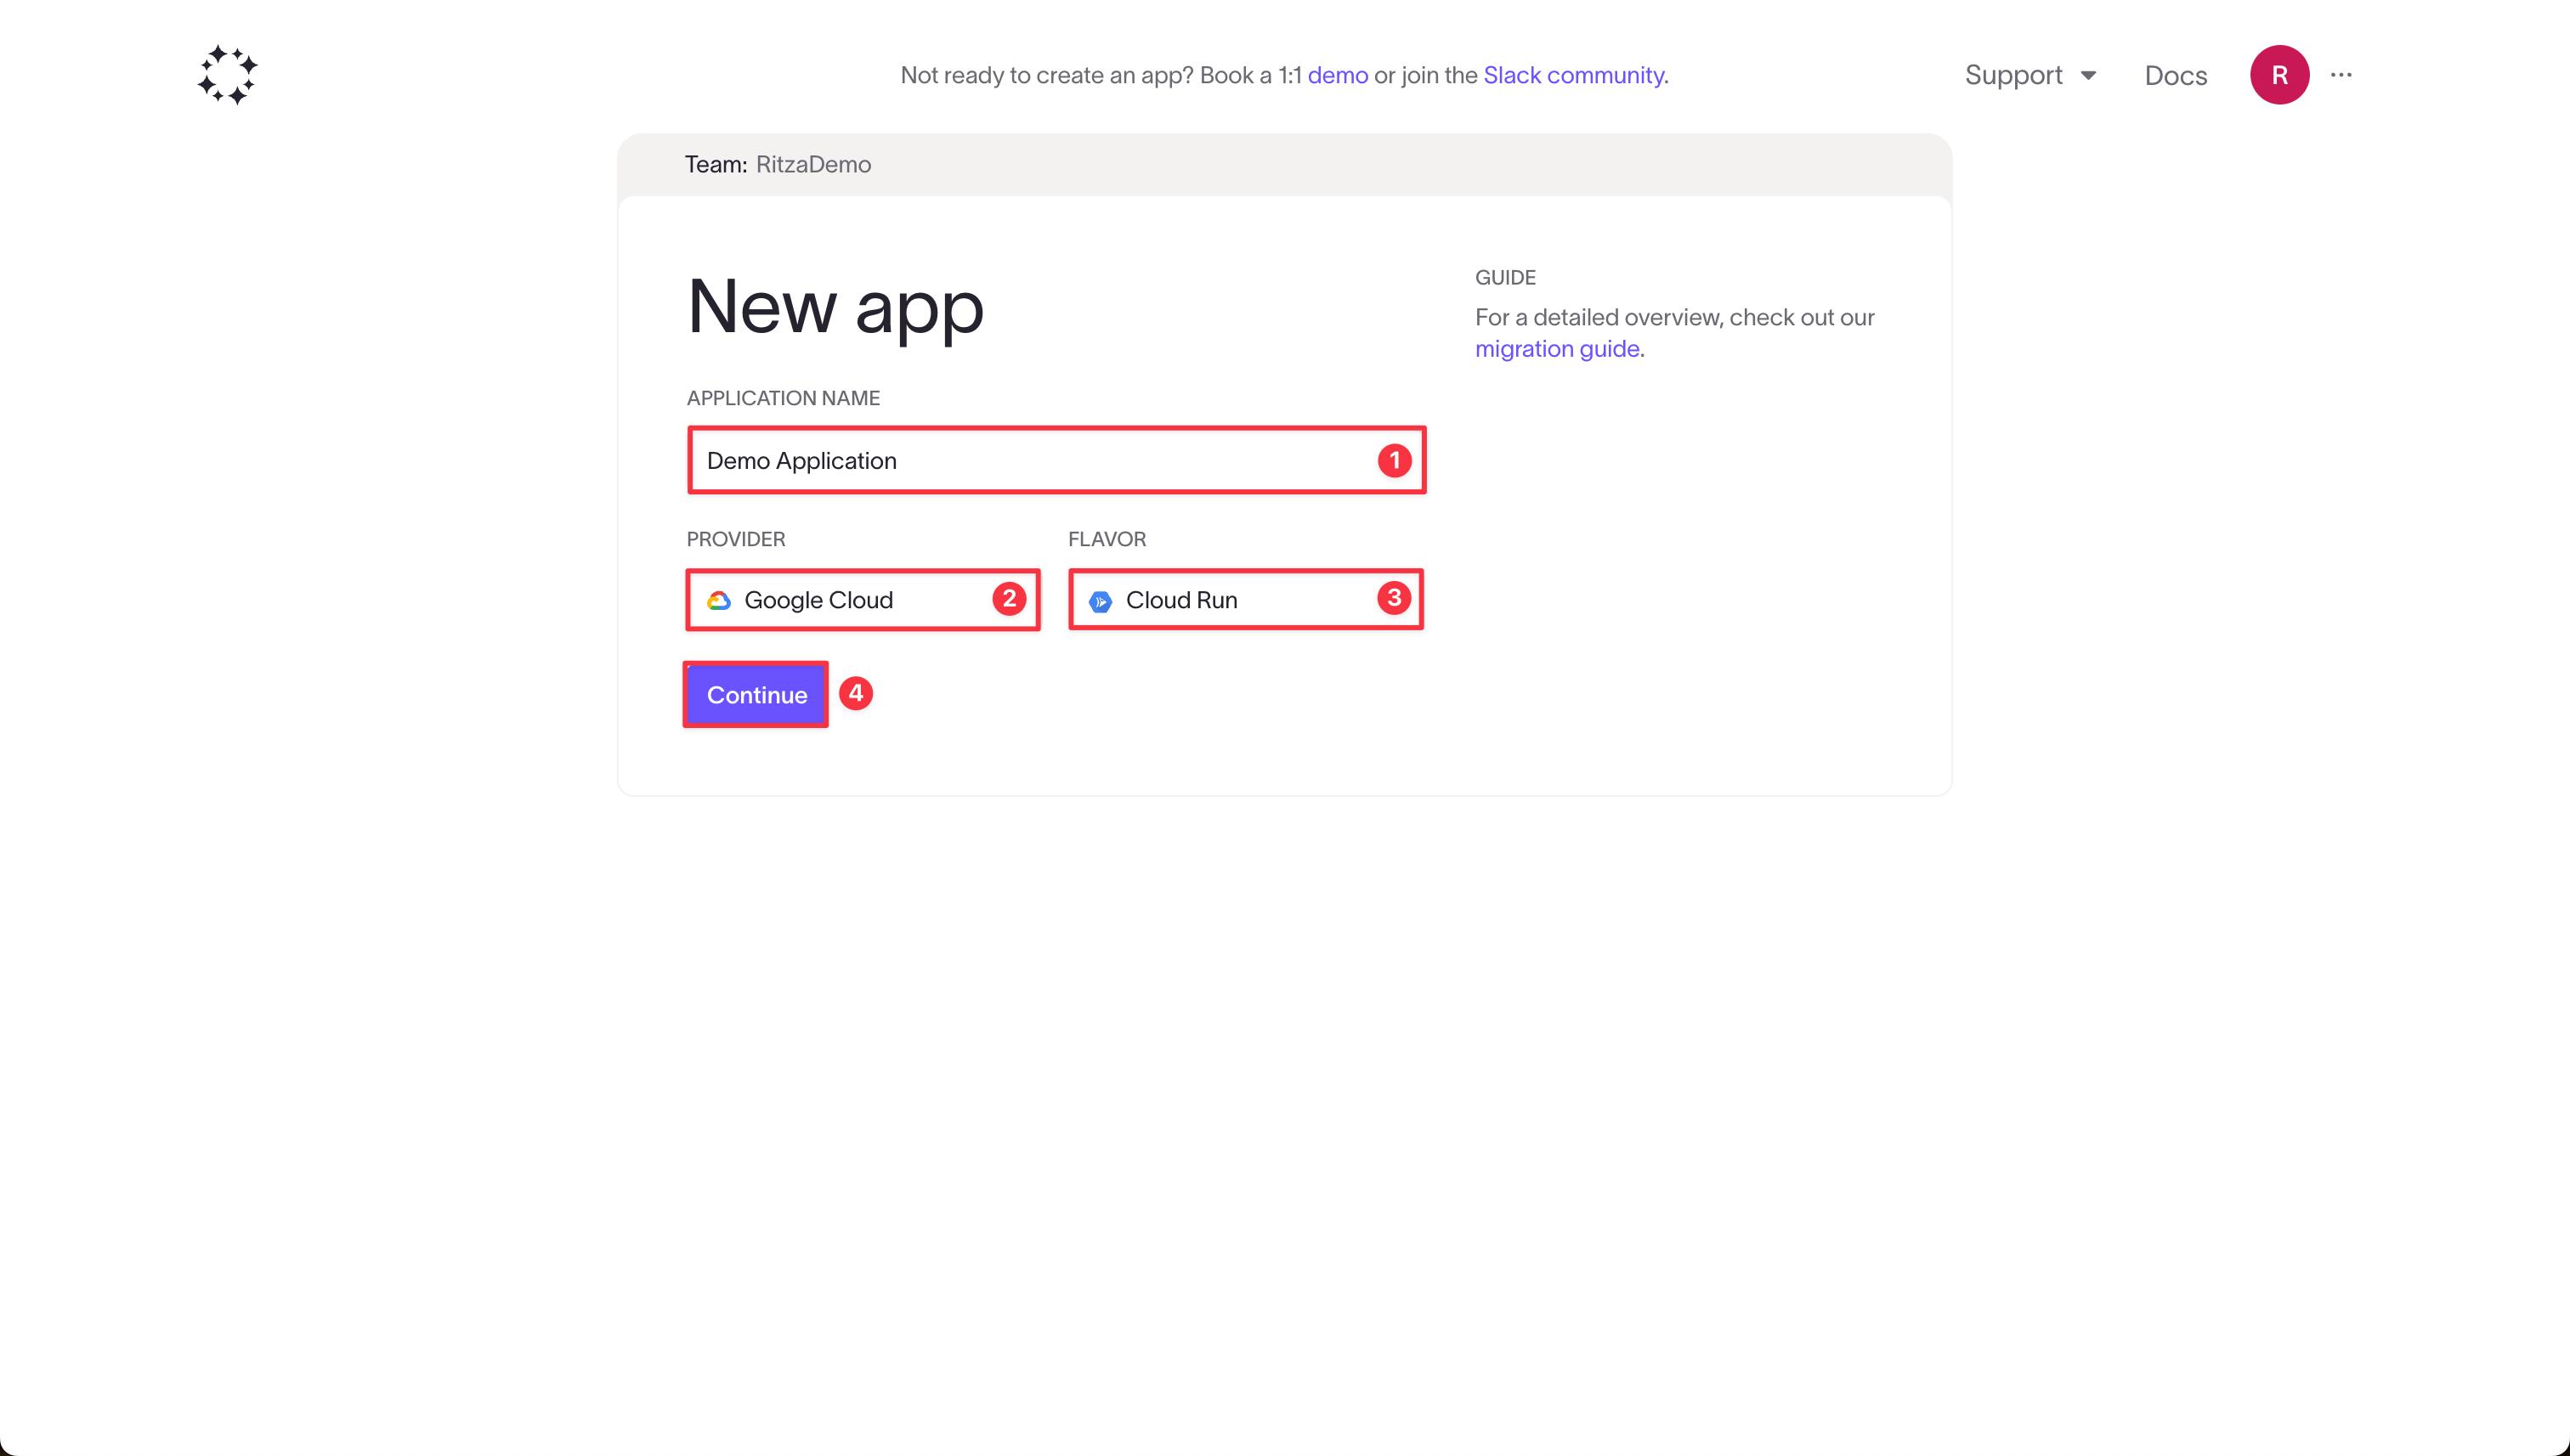Expand the Flavor dropdown selector
The height and width of the screenshot is (1456, 2570).
1246,600
